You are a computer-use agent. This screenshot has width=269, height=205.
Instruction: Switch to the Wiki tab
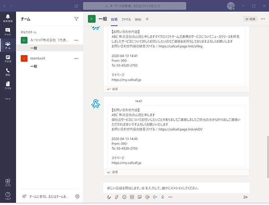(x=138, y=19)
